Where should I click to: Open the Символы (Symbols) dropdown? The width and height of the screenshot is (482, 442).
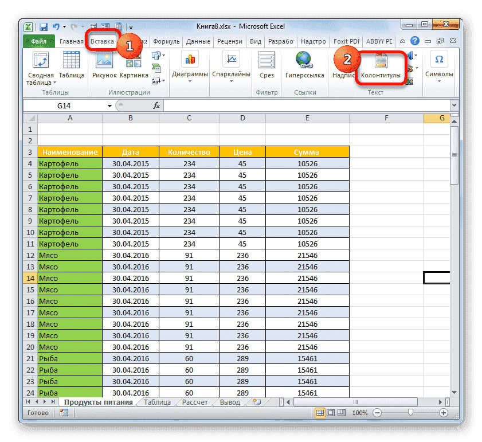tap(439, 67)
